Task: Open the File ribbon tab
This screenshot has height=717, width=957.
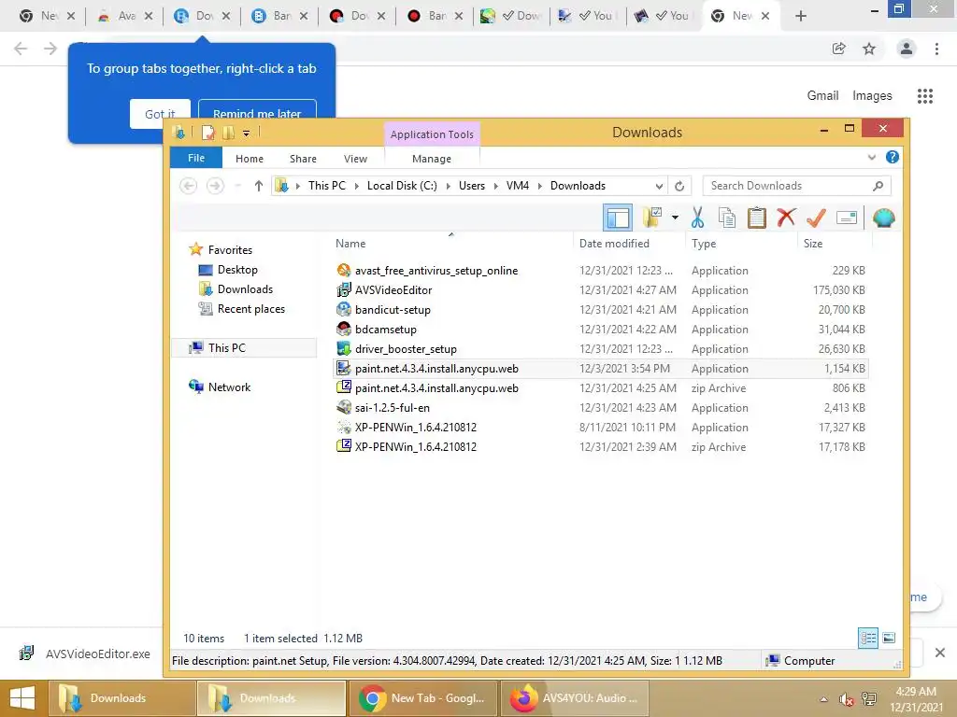Action: tap(196, 158)
